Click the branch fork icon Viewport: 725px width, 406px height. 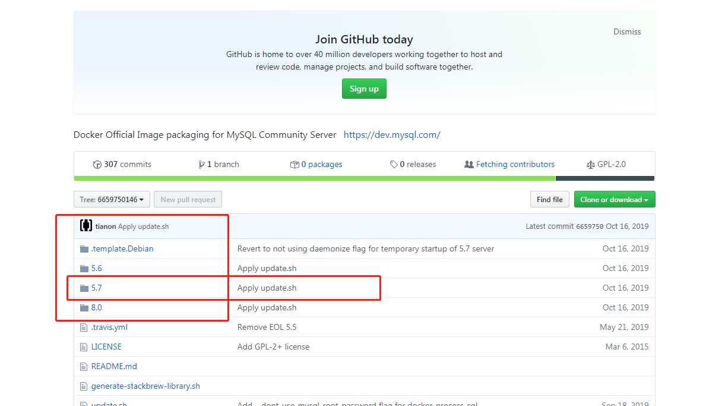tap(201, 165)
